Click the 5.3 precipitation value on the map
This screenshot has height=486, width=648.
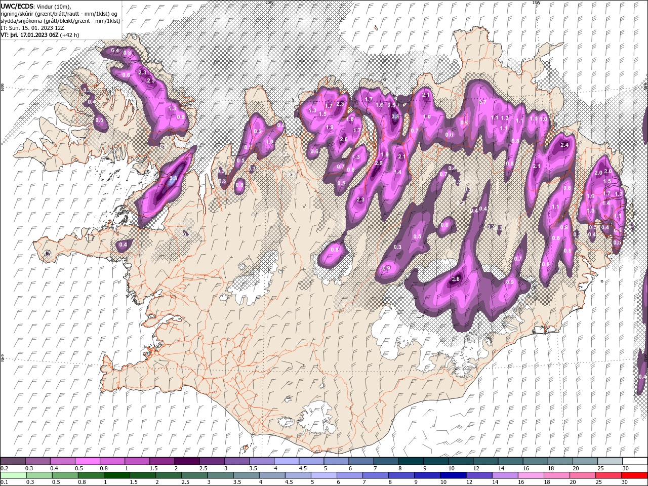(x=173, y=179)
